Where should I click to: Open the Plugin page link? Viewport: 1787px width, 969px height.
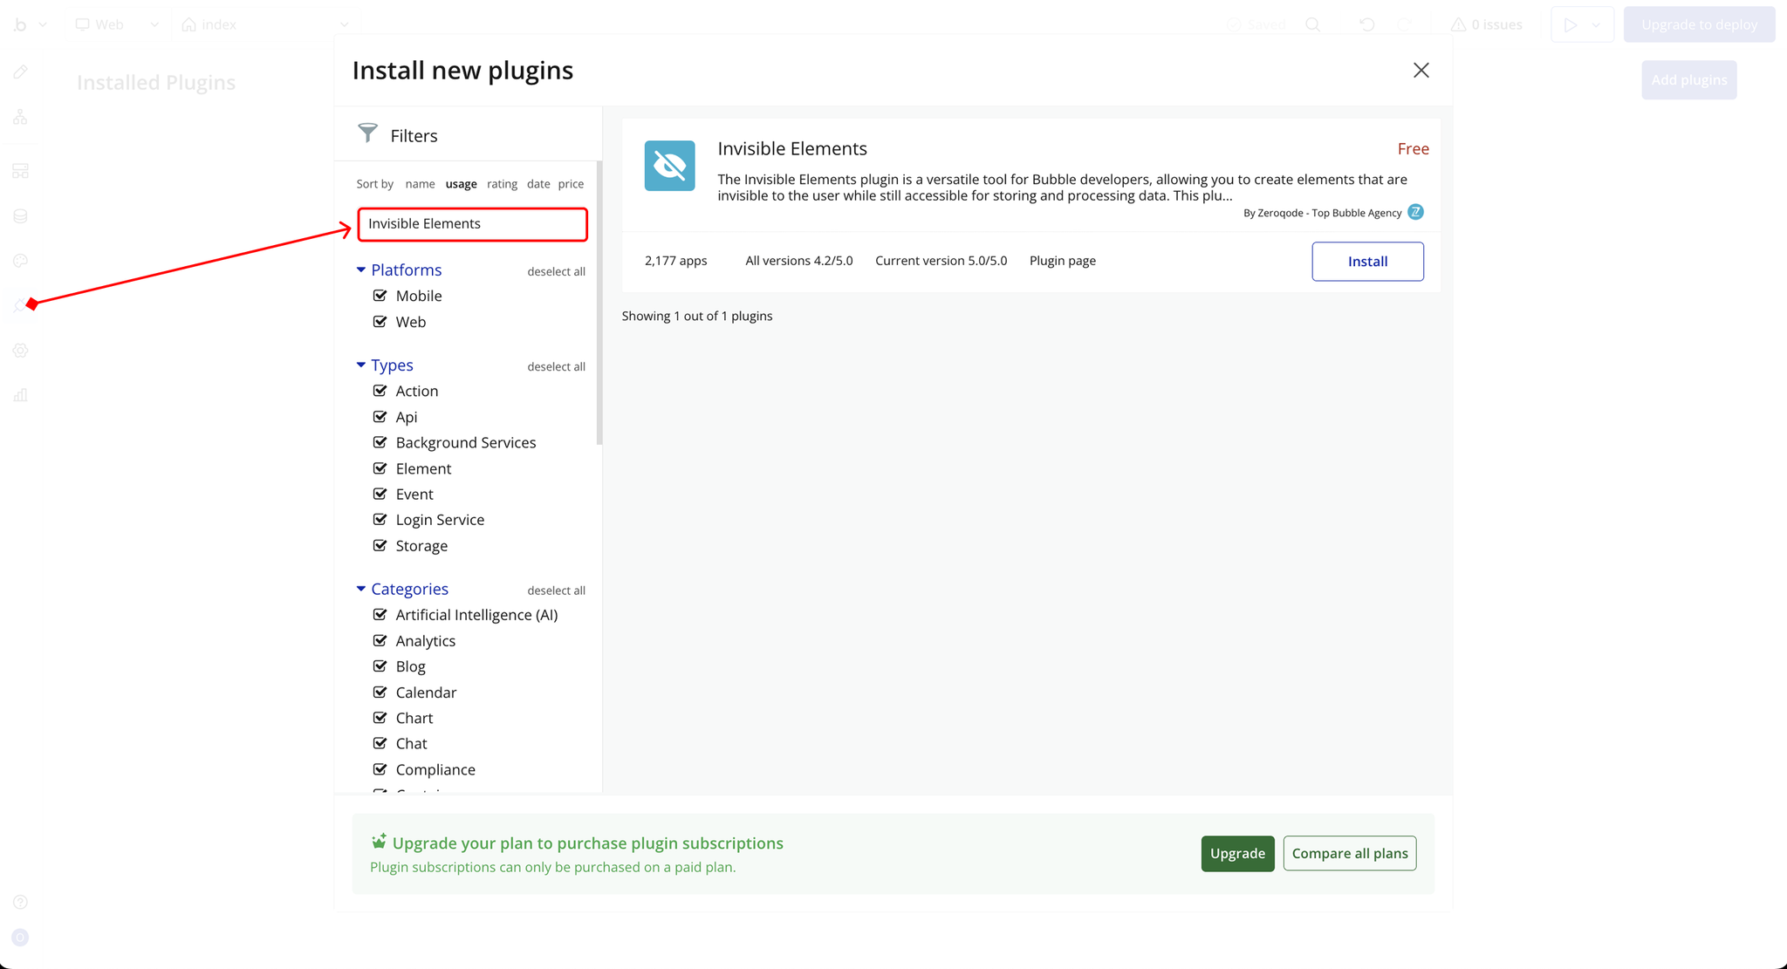coord(1062,261)
